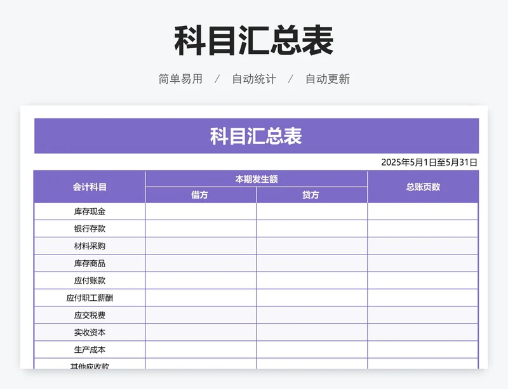Click the 简单易用 subtitle text

[x=180, y=79]
